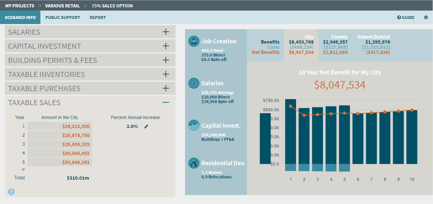Click the Residential Dev. house icon
Image resolution: width=433 pixels, height=204 pixels.
[194, 163]
